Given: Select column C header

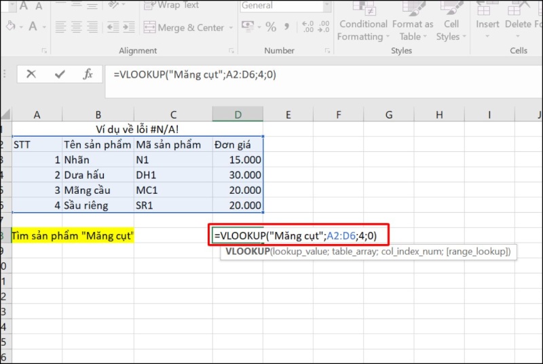Looking at the screenshot, I should pos(173,115).
